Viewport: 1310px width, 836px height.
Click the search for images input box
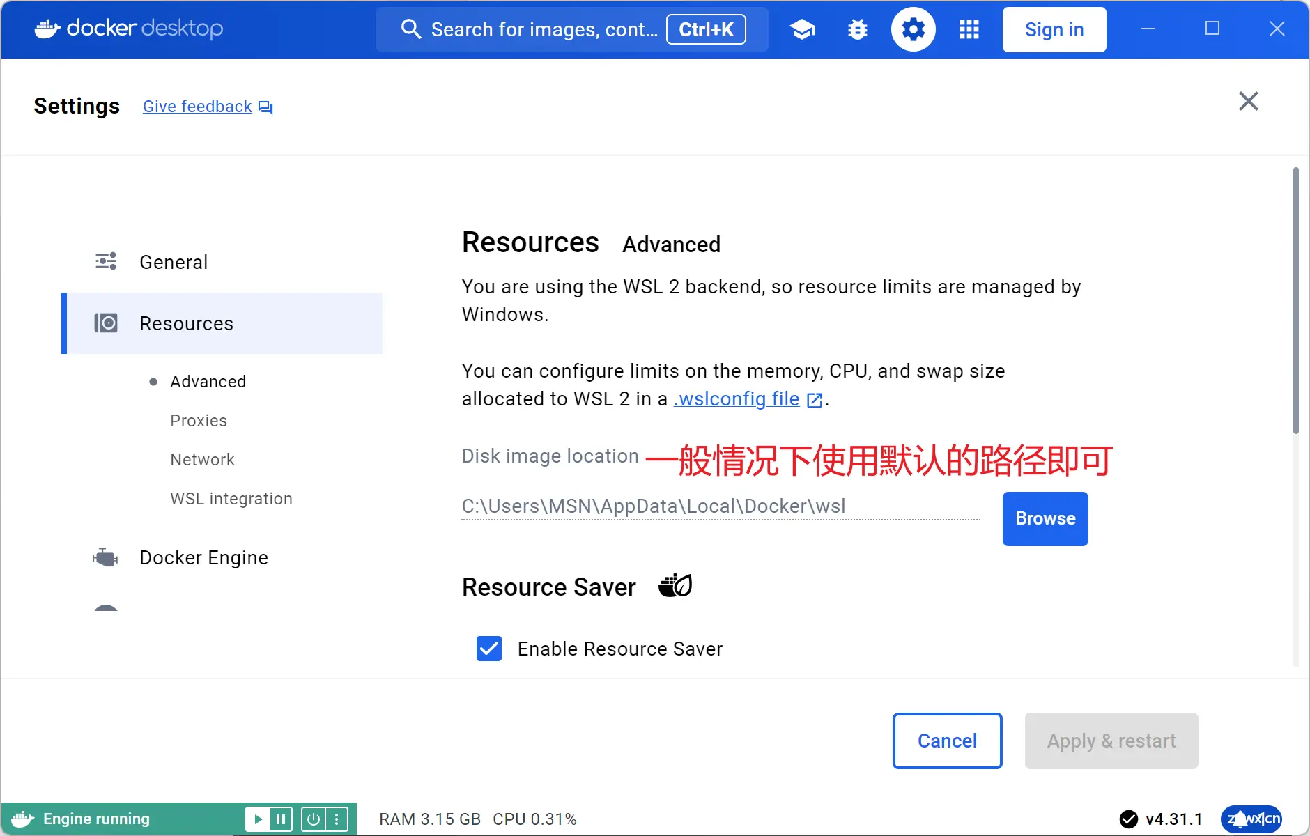[571, 29]
